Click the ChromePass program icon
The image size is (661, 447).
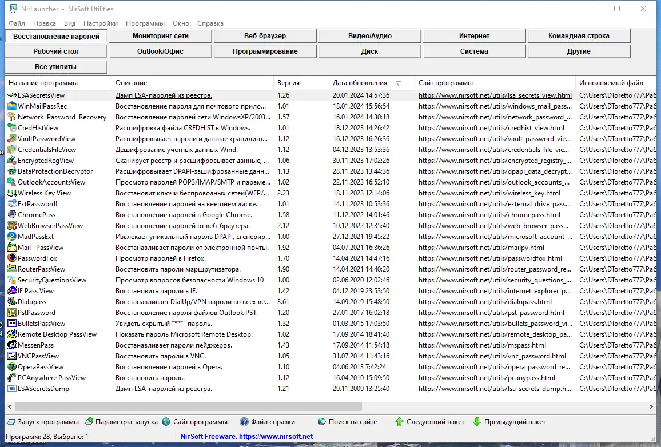coord(12,214)
